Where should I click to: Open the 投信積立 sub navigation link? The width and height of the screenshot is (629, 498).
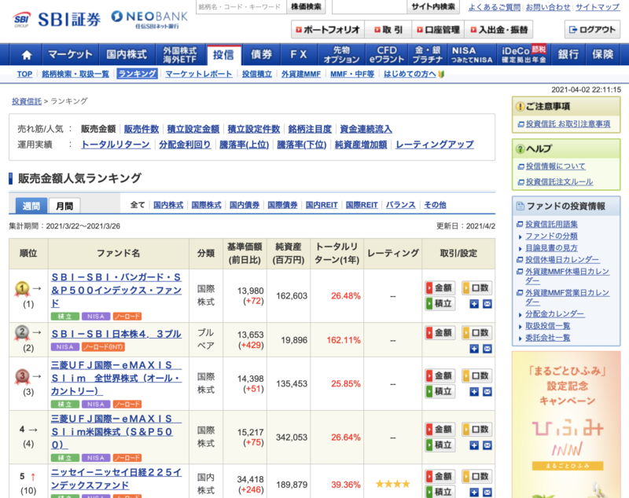tap(257, 74)
